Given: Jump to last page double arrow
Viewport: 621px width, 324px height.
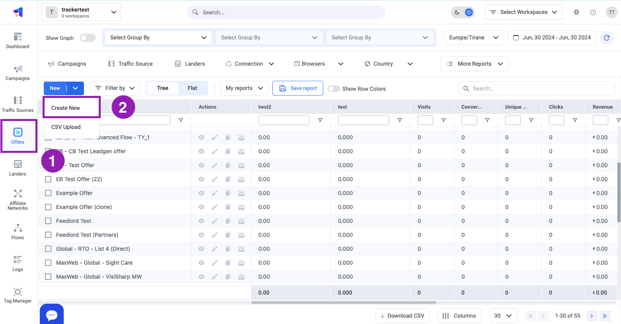Looking at the screenshot, I should point(605,316).
